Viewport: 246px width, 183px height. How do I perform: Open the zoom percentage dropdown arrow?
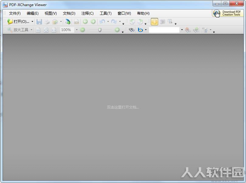pos(77,30)
